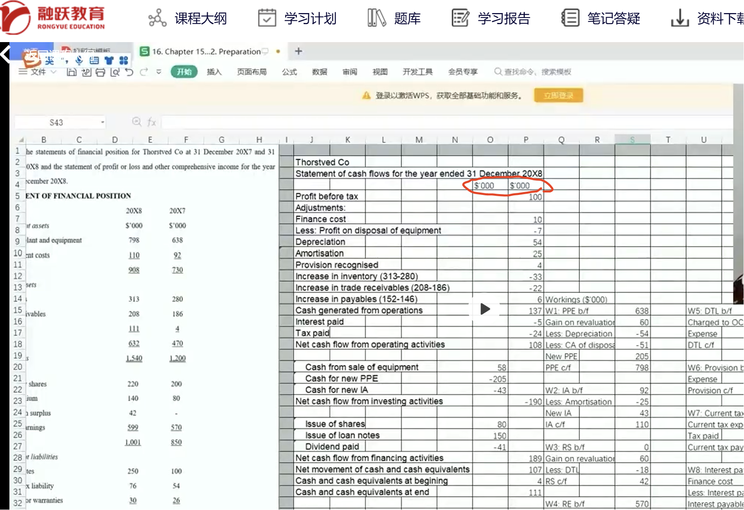744x510 pixels.
Task: Click the fx insert function icon
Action: 152,122
